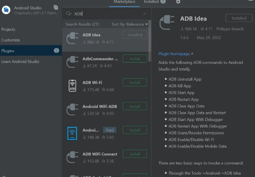Viewport: 255px width, 177px height.
Task: Switch to the Installed tab
Action: [151, 2]
